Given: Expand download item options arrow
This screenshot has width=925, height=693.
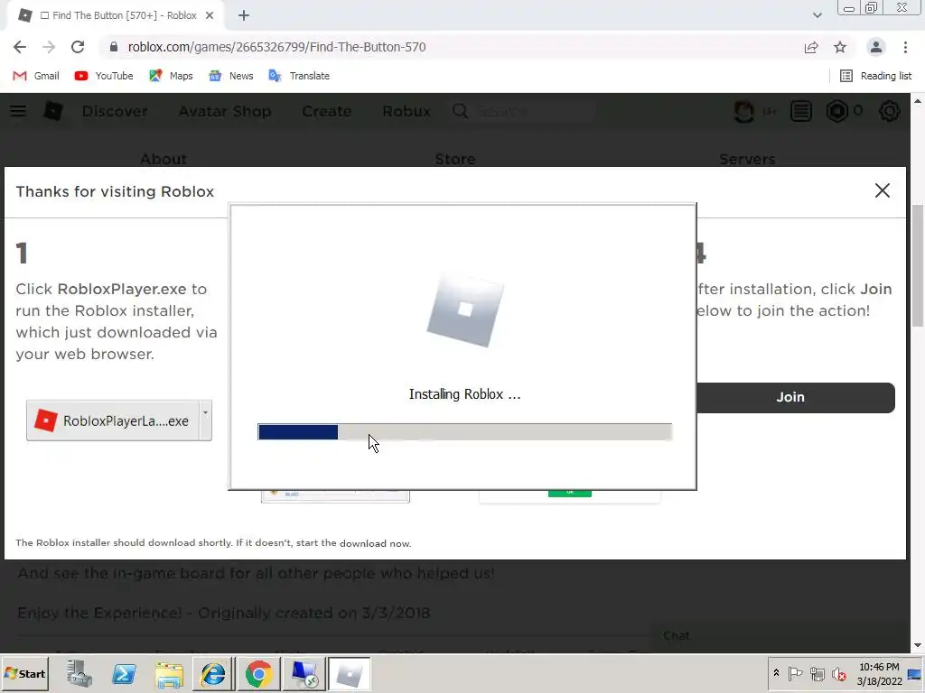Looking at the screenshot, I should pos(205,420).
